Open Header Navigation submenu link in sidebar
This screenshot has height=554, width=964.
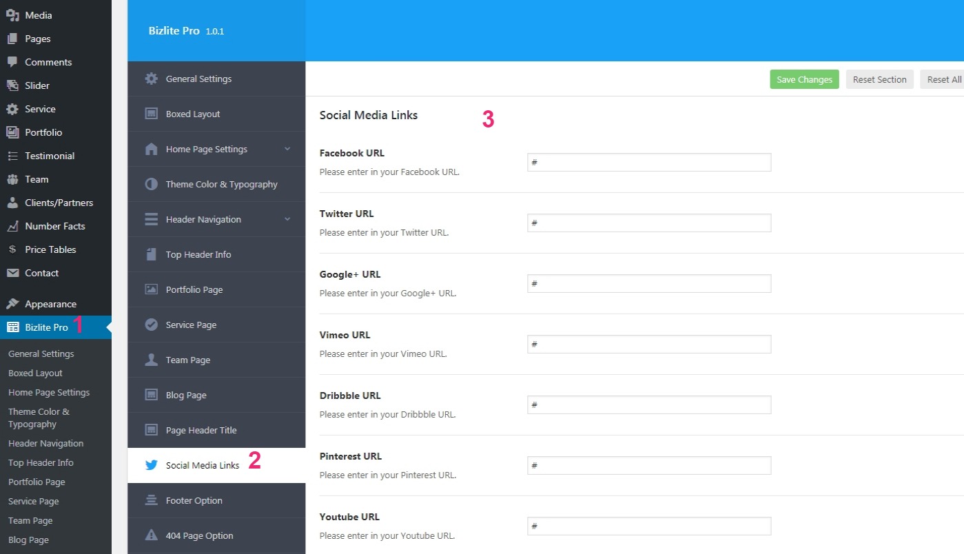[x=45, y=443]
